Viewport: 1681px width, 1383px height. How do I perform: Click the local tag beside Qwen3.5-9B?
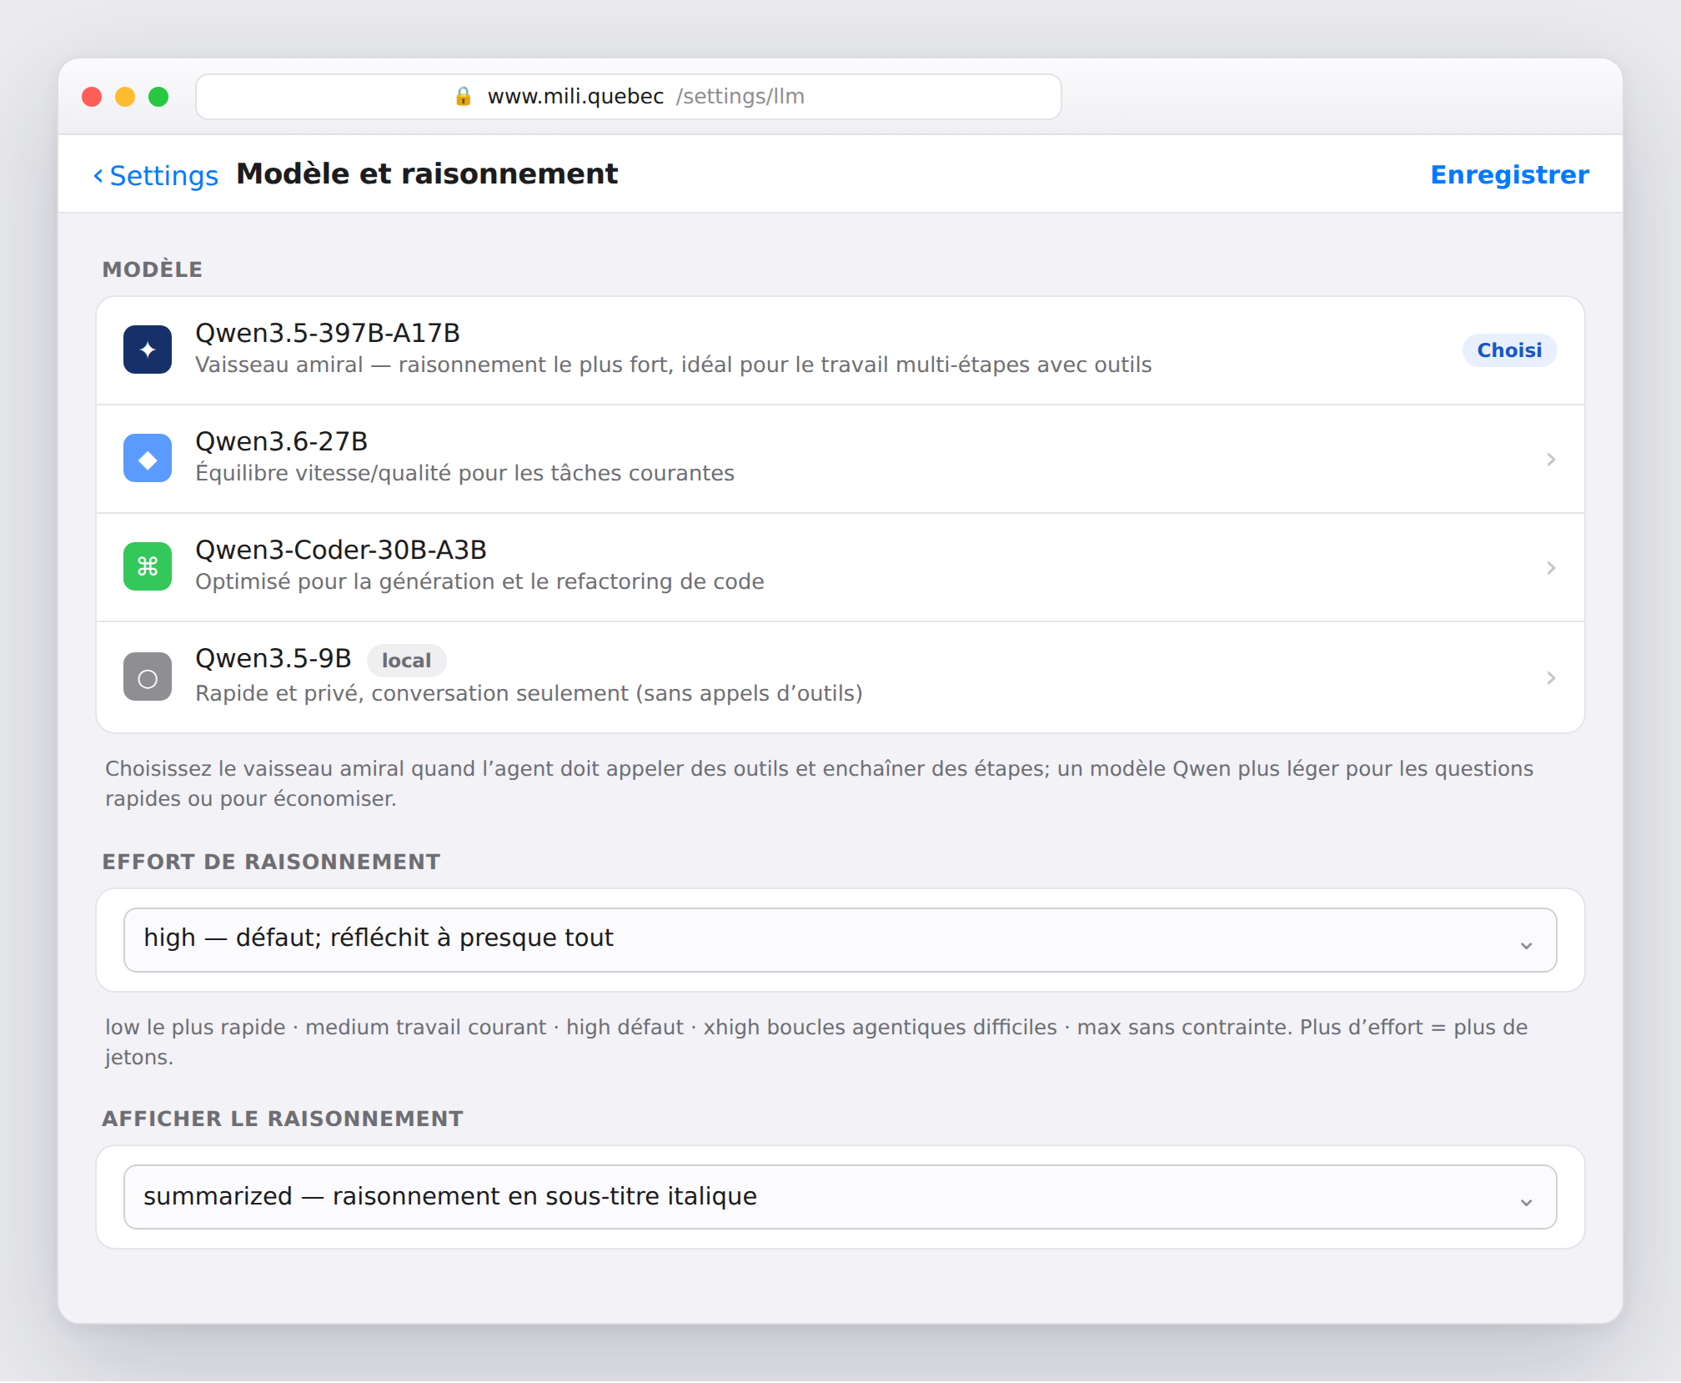pyautogui.click(x=406, y=661)
